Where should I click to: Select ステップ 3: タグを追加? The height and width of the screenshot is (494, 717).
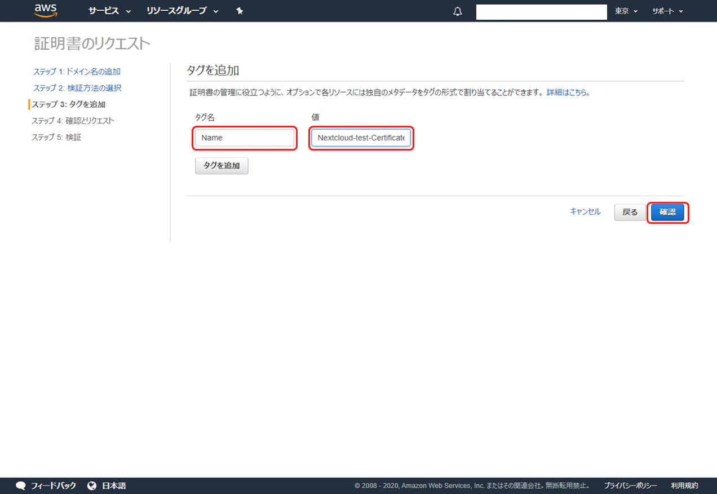tap(69, 104)
